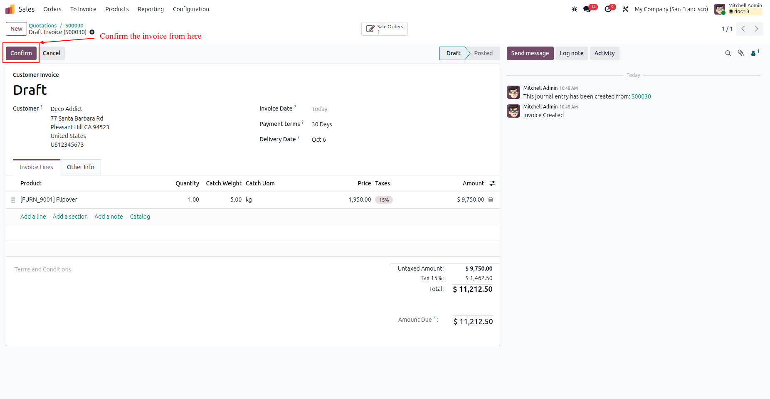
Task: Select the Invoice Lines tab
Action: [37, 167]
